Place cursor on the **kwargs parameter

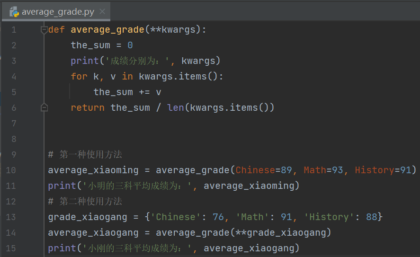(175, 30)
